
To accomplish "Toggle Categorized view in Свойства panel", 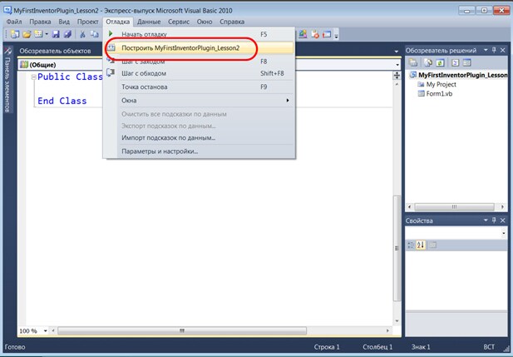I will point(410,245).
